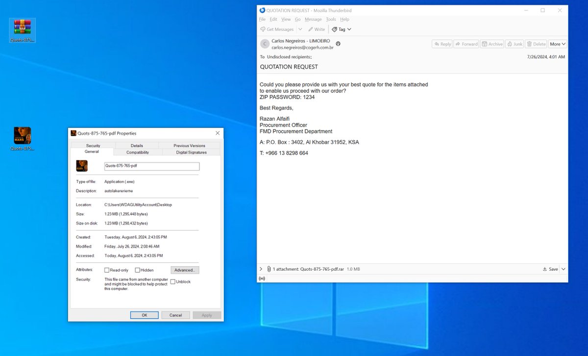Click the Get Messages icon
Viewport: 588px width, 356px height.
(x=264, y=29)
